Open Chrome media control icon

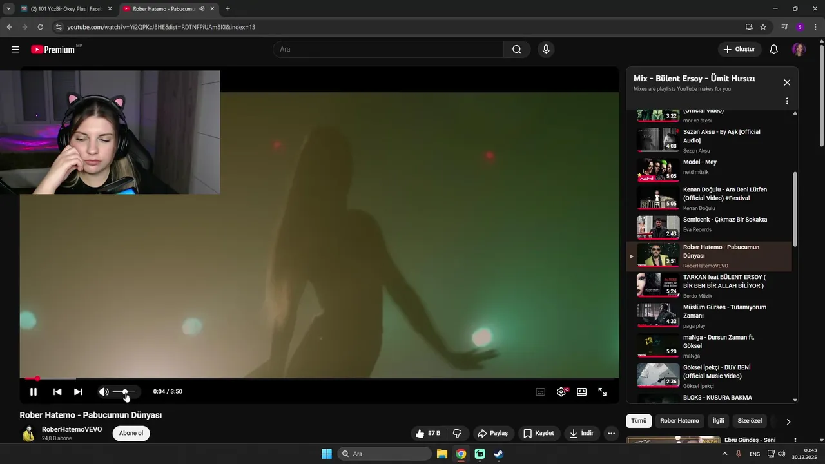click(x=784, y=27)
